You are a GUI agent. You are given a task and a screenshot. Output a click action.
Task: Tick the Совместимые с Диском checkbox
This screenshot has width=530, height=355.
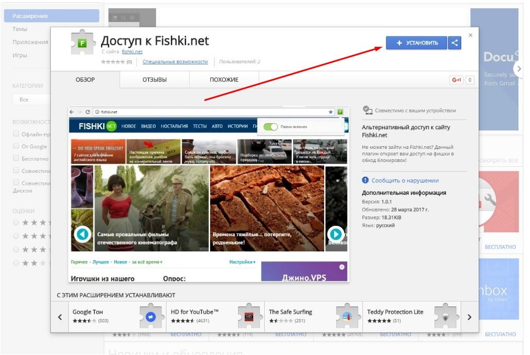click(16, 183)
